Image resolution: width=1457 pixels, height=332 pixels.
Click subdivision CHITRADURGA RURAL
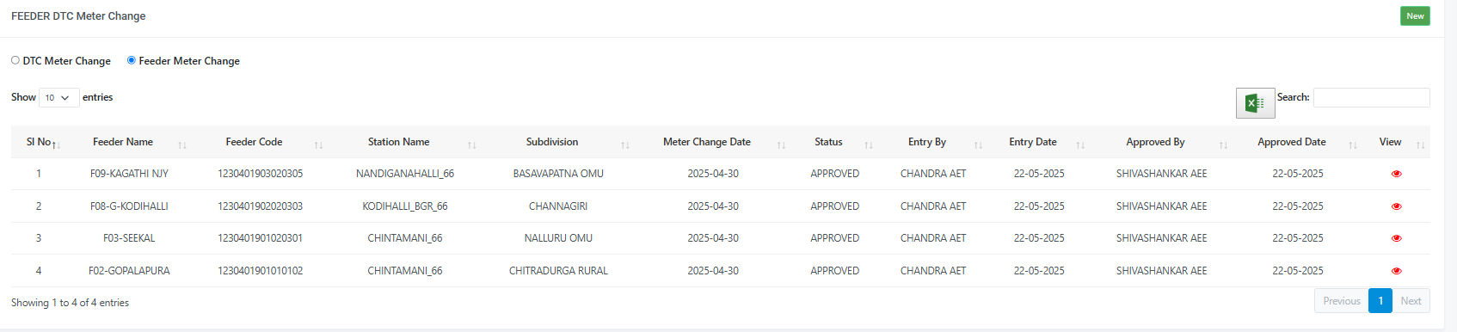558,271
